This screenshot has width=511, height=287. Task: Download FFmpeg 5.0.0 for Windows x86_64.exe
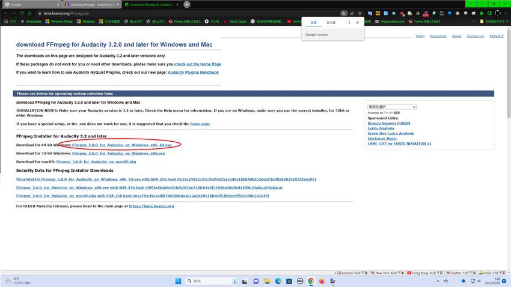coord(122,145)
